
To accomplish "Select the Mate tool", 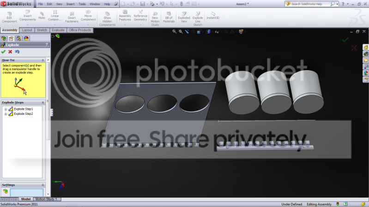I will click(x=42, y=16).
